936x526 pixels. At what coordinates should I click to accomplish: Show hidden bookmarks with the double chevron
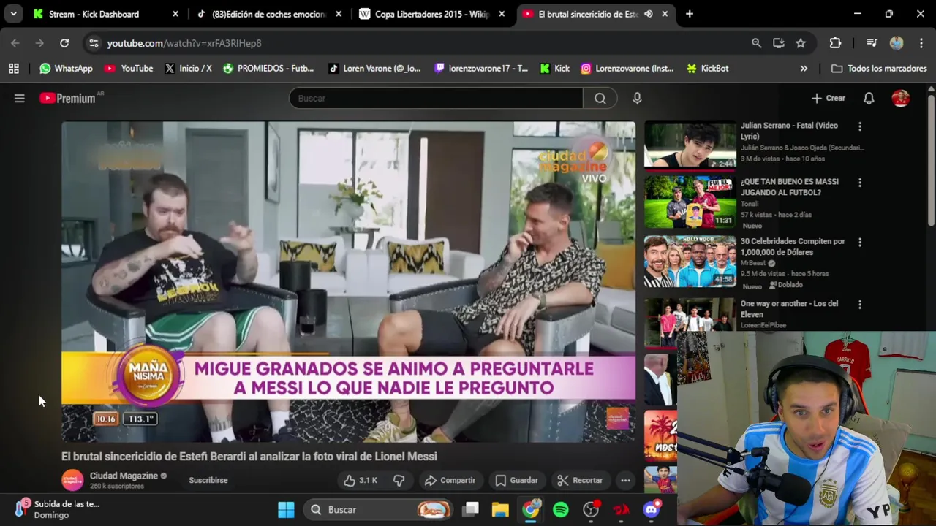coord(804,68)
